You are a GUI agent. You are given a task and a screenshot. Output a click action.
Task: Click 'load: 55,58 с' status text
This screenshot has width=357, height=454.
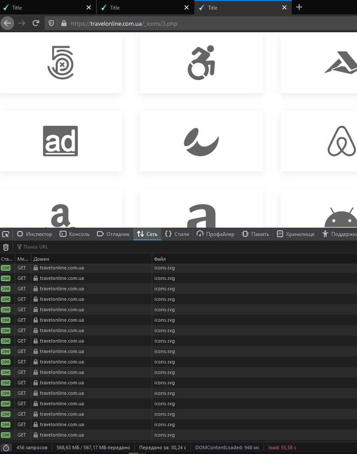(282, 447)
